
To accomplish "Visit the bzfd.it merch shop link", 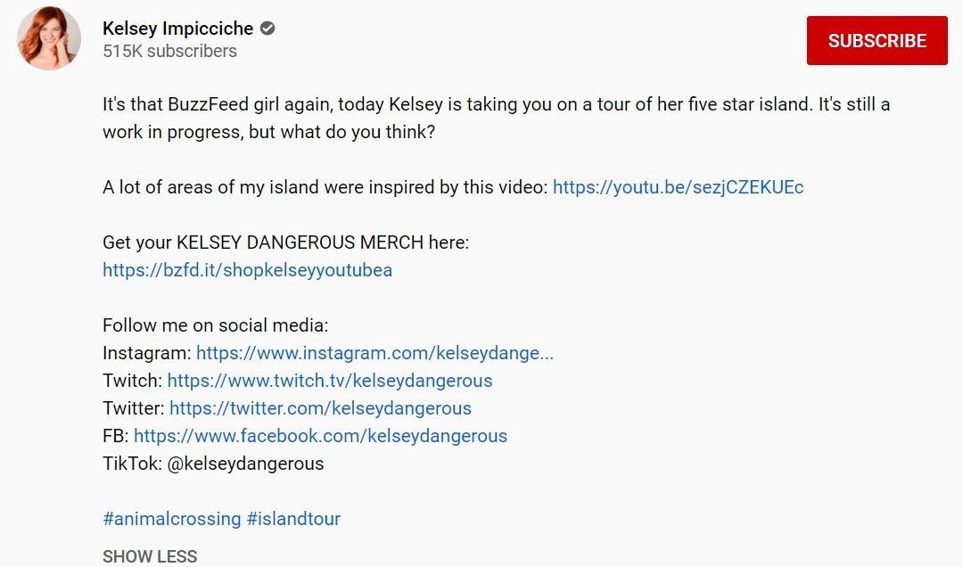I will tap(247, 270).
